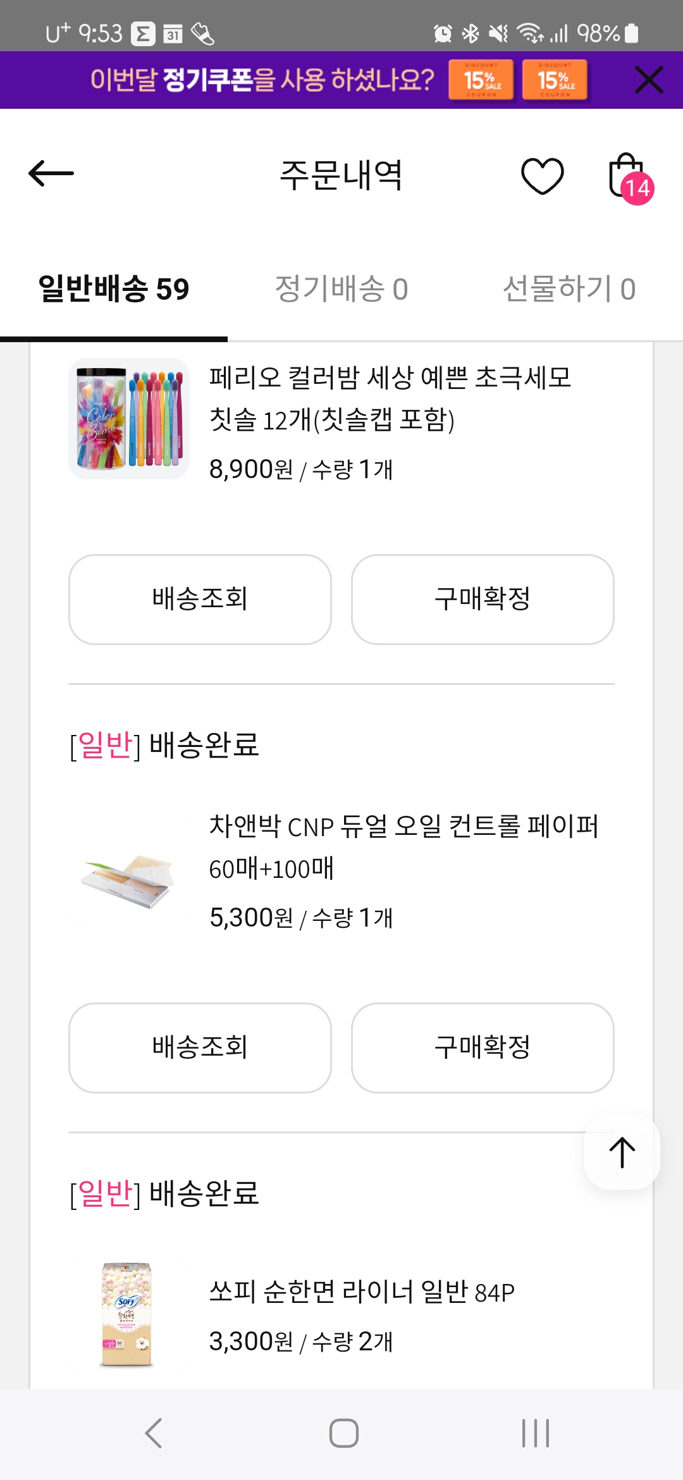Tap 구매확정 for the toothbrush order
683x1480 pixels.
483,600
